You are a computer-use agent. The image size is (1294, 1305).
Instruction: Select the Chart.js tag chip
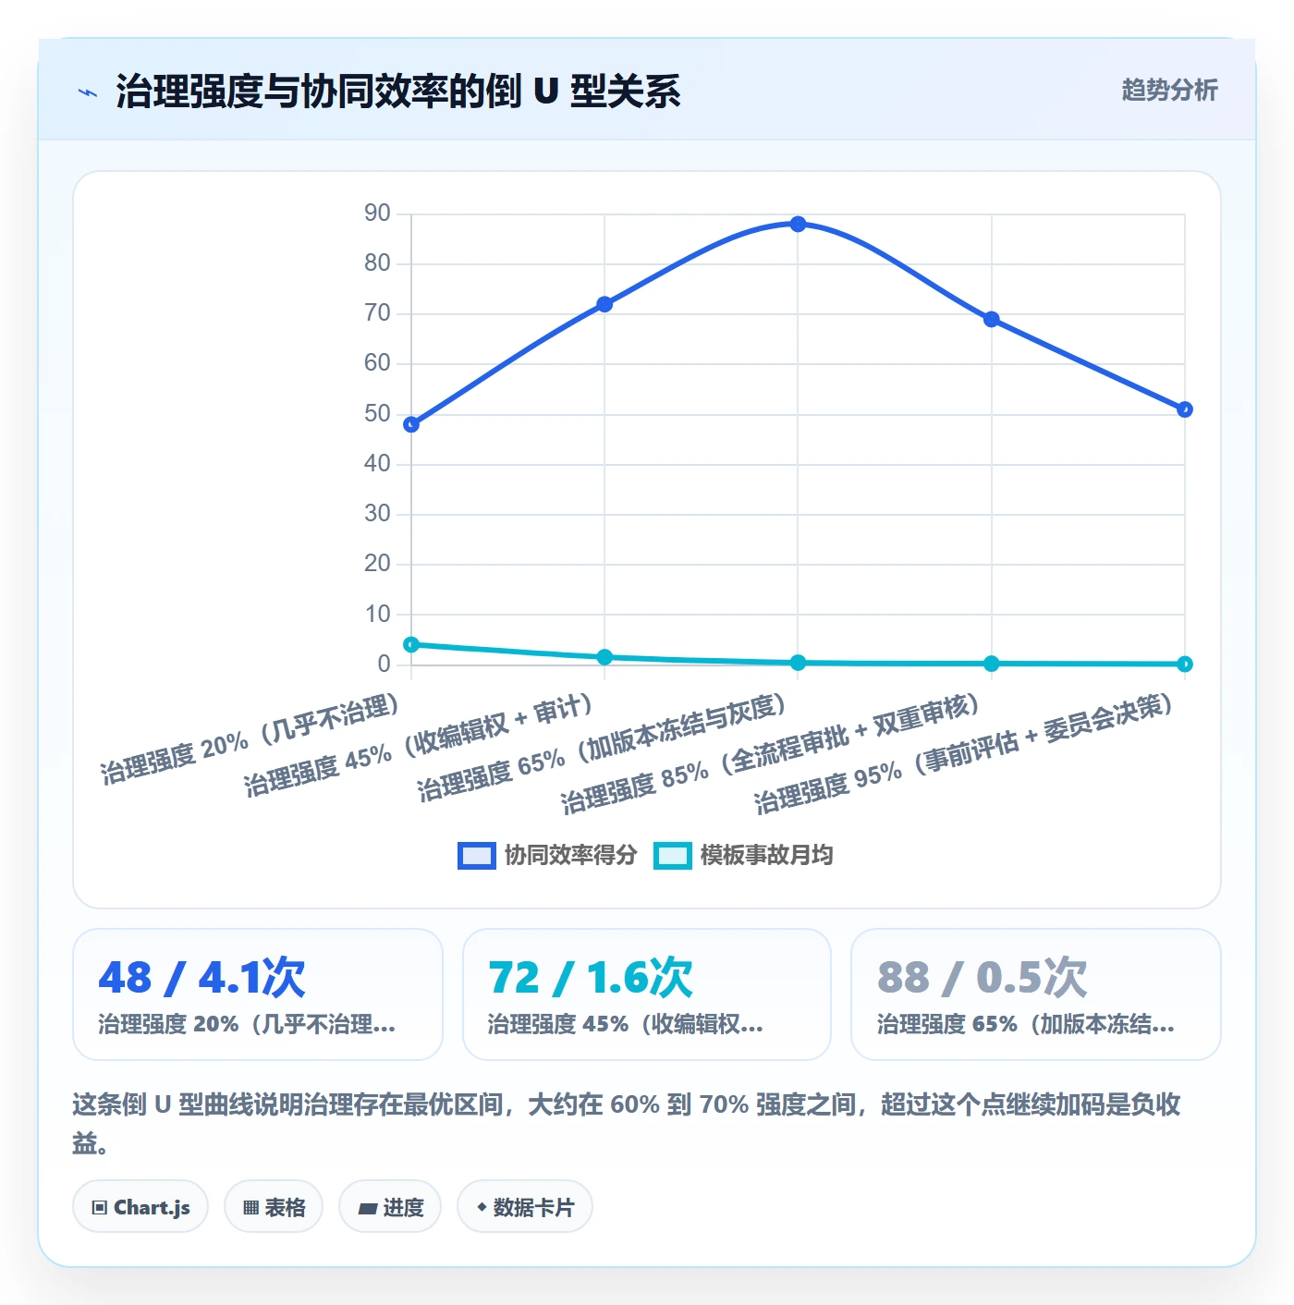coord(140,1207)
